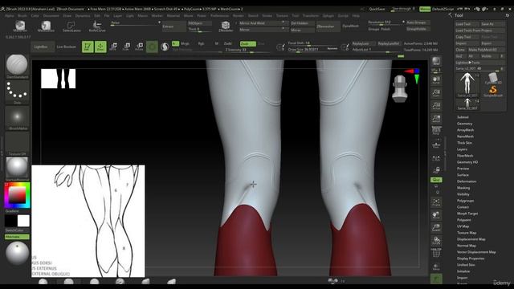Expand the Polygroups section

point(465,201)
